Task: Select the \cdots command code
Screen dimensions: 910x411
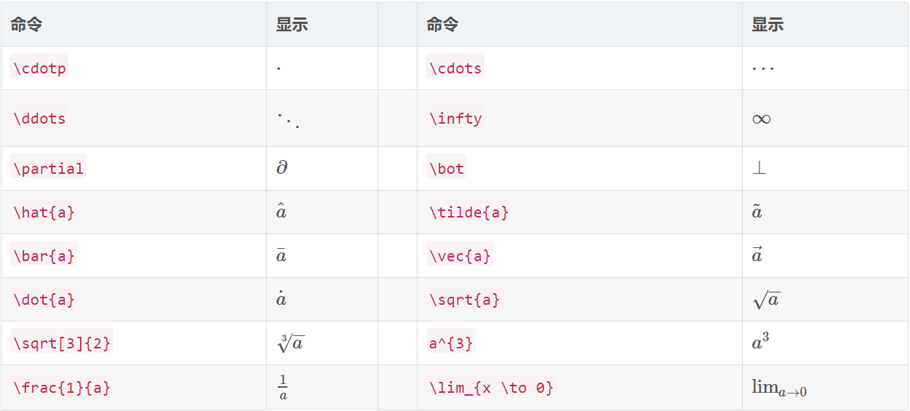Action: pyautogui.click(x=455, y=68)
